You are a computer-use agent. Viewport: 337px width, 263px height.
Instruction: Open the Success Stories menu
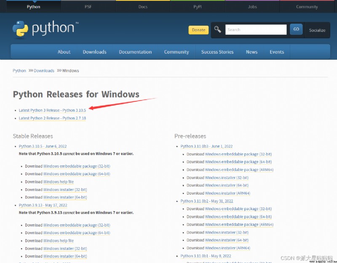(217, 52)
